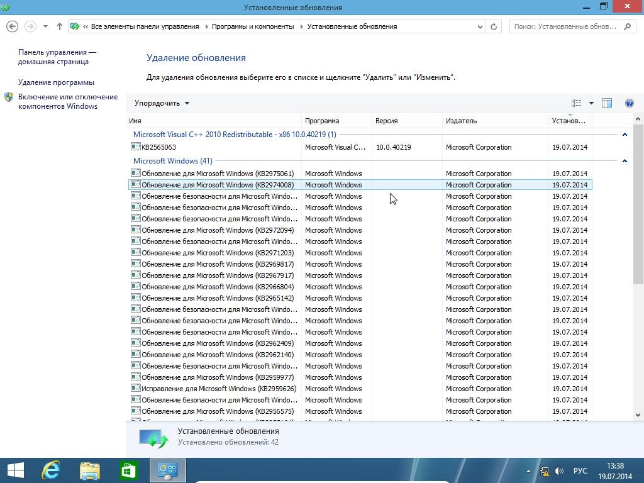Open Windows Store from taskbar
Image resolution: width=644 pixels, height=483 pixels.
(128, 470)
